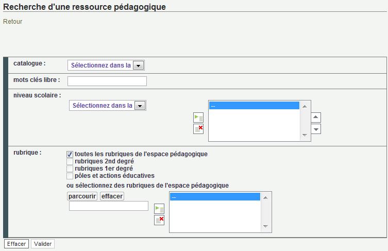Focus the mots clés libre field

(107, 81)
